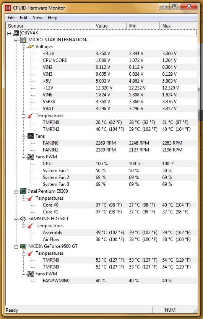
Task: Click the Voltages lightning icon
Action: (x=31, y=47)
